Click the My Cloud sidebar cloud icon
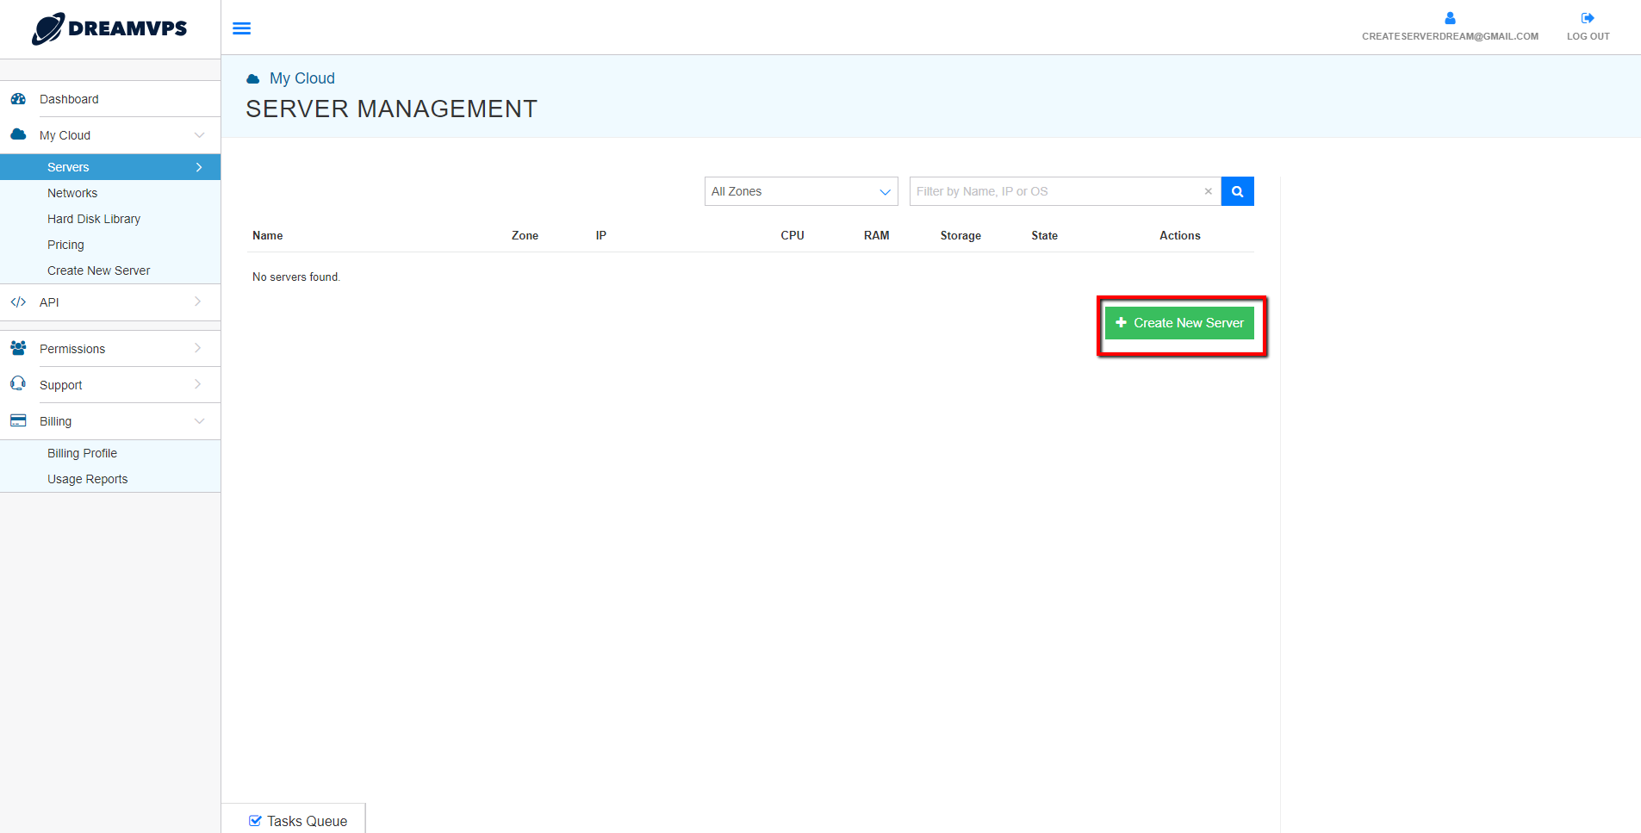1641x833 pixels. [x=18, y=134]
